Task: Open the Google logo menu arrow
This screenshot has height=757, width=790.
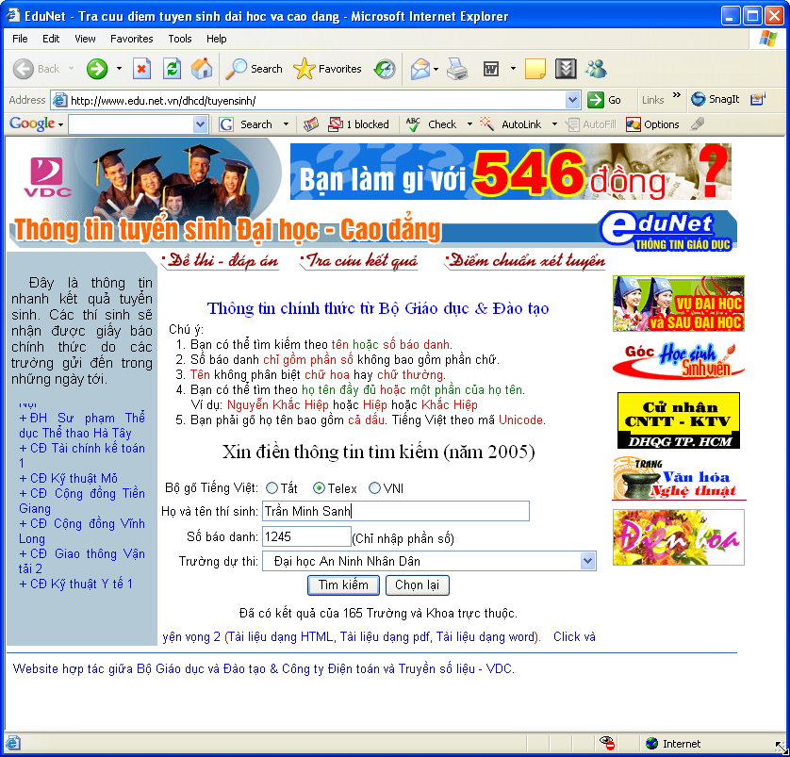Action: pyautogui.click(x=61, y=124)
